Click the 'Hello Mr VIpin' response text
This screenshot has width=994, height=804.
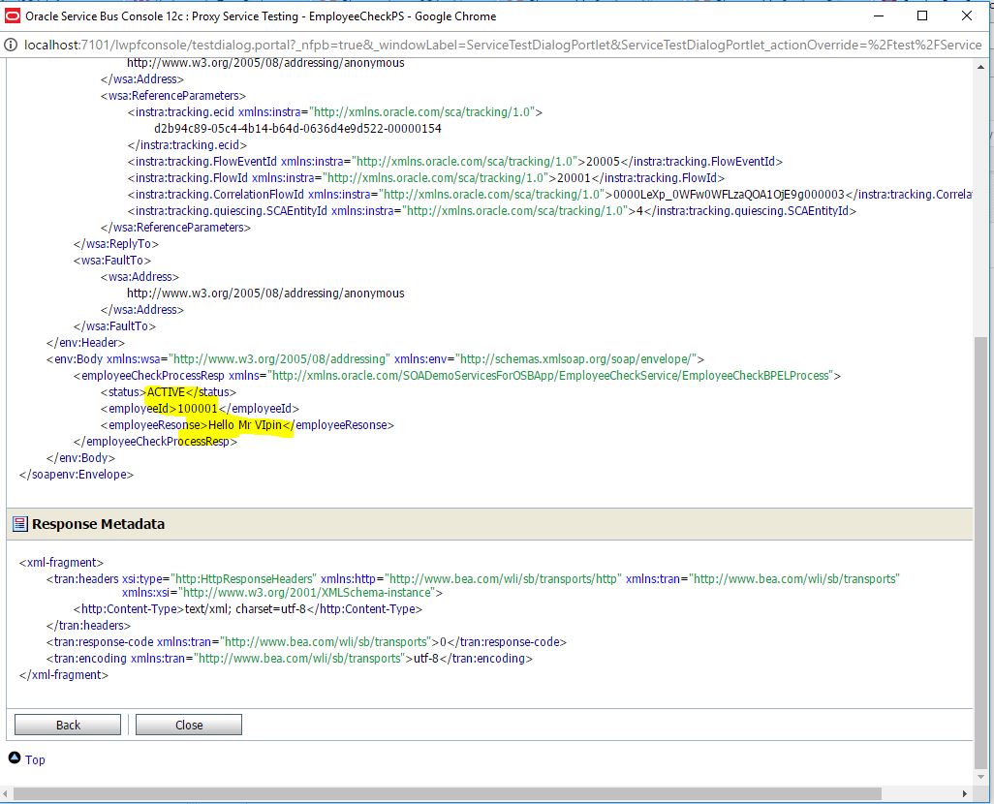coord(245,425)
